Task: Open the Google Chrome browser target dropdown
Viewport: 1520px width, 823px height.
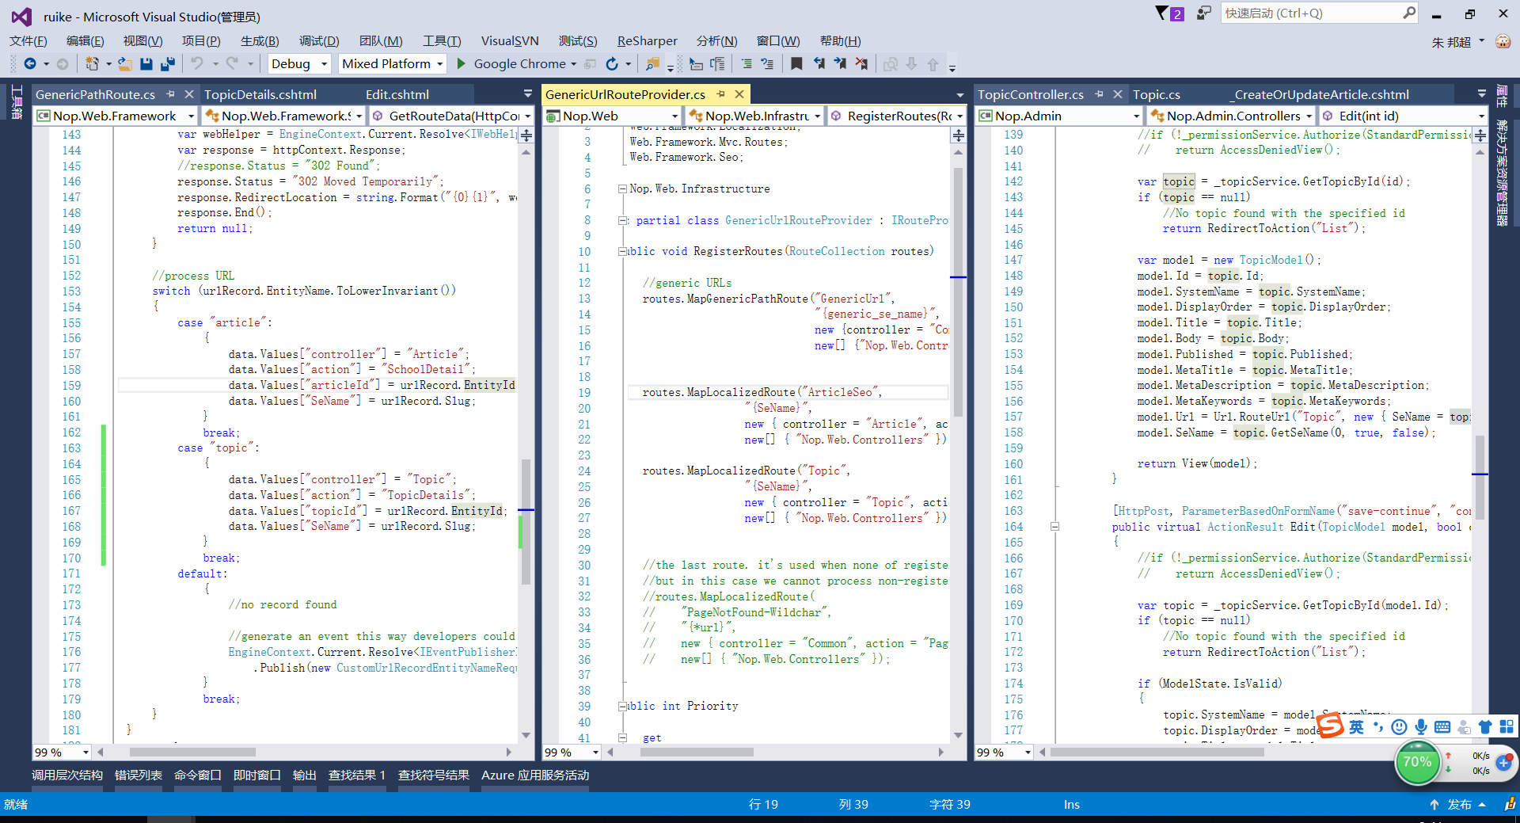Action: [x=573, y=64]
